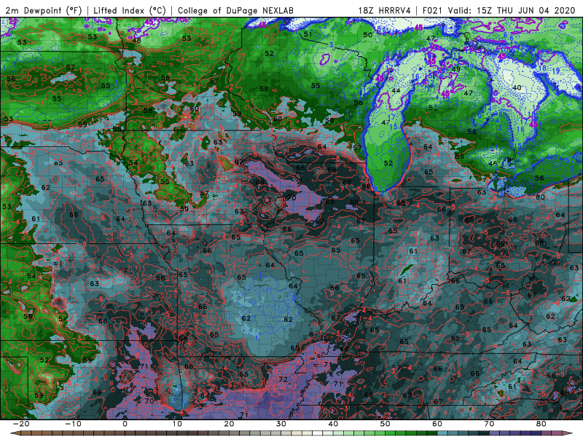Click the 44 dewpoint value over northern Lake Michigan
The width and height of the screenshot is (583, 437).
[396, 90]
